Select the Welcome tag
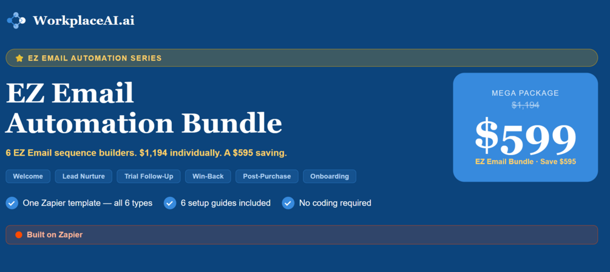 [x=28, y=176]
